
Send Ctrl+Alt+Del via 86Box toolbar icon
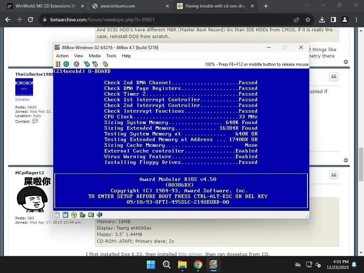(87, 64)
